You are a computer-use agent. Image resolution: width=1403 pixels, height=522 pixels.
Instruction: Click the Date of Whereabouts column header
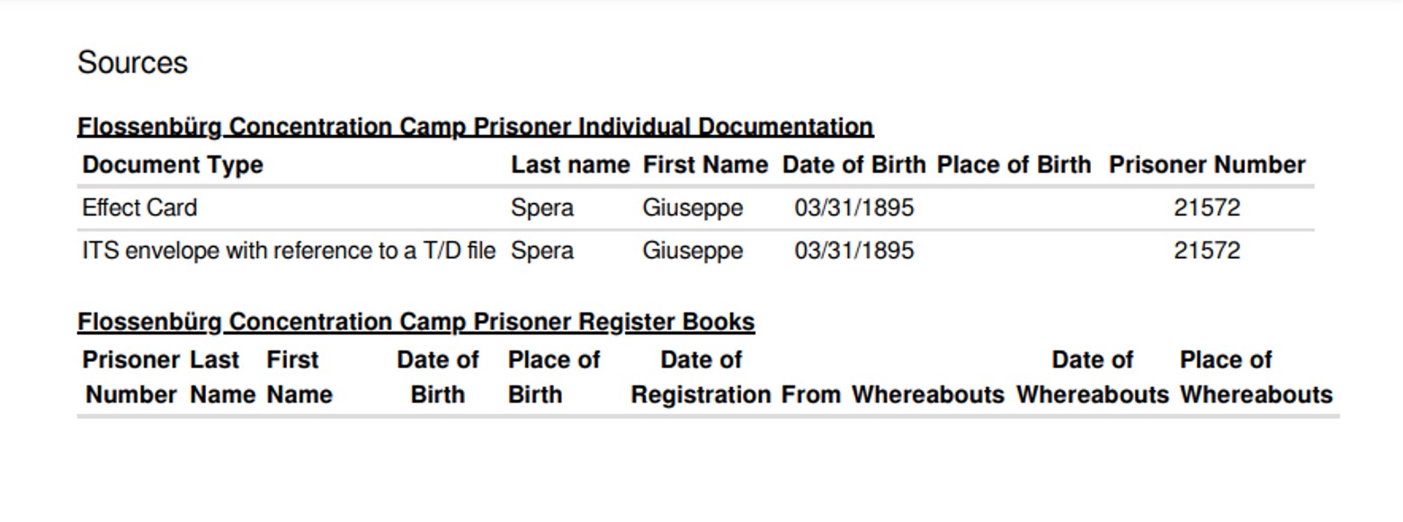1093,377
